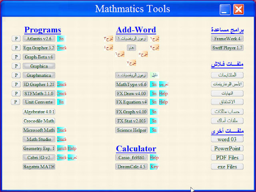Open FX Draw v4.00
This screenshot has height=192, width=256.
[132, 94]
